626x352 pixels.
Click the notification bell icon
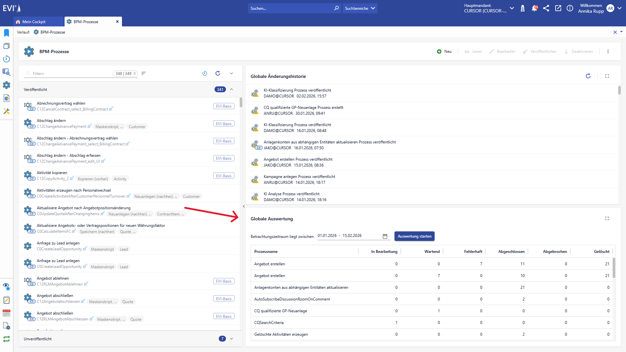click(534, 8)
